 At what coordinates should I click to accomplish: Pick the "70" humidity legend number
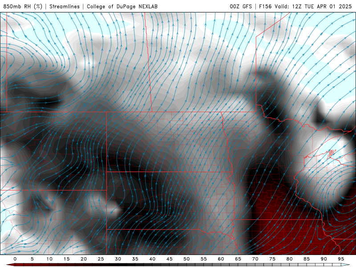255,259
